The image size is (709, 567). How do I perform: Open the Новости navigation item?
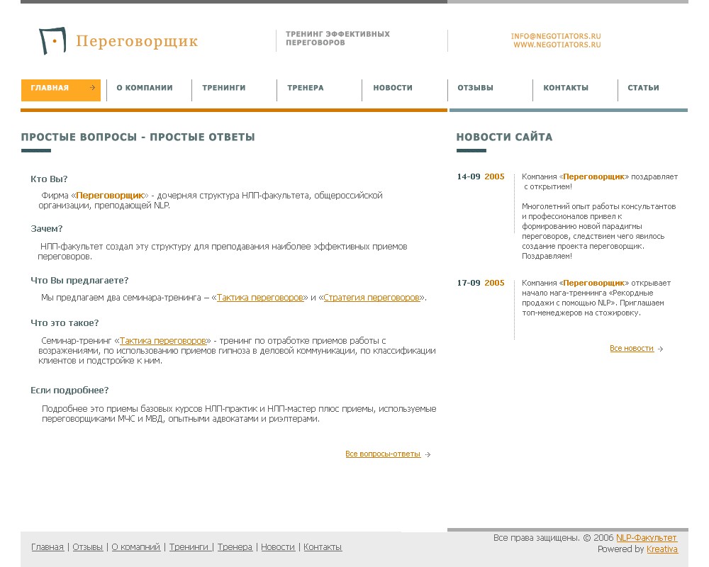393,88
